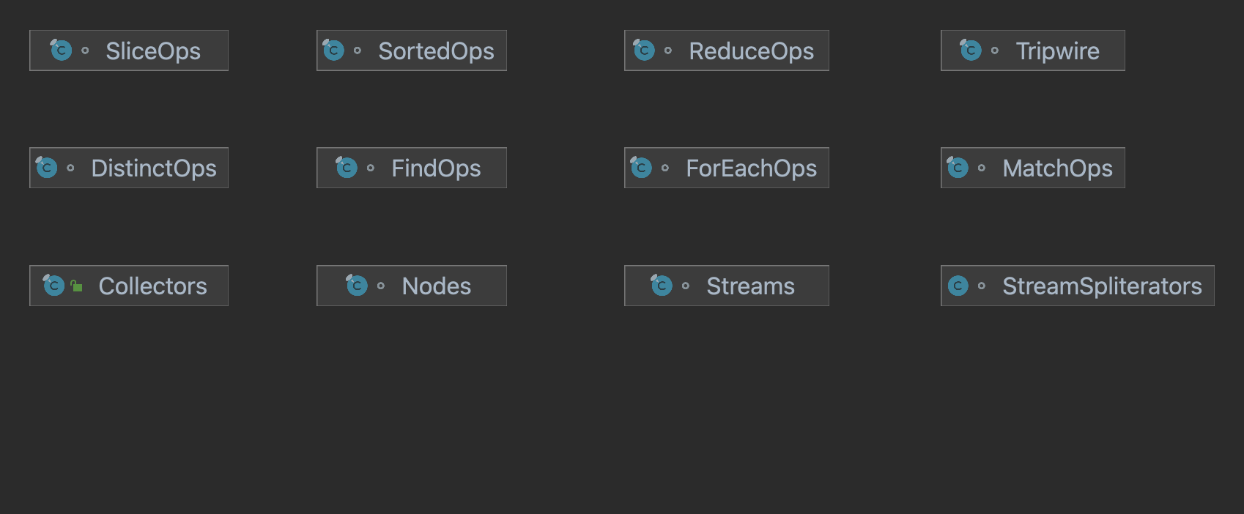Click the class icon beside Tripwire
Screen dimensions: 1244x514
[x=971, y=51]
